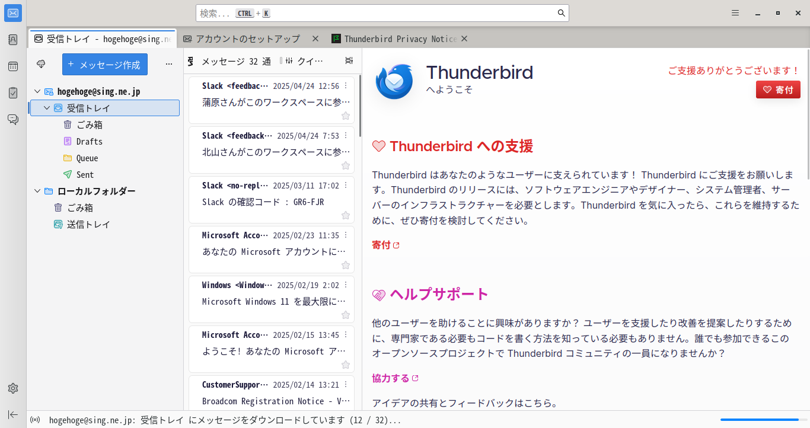The image size is (810, 428).
Task: Open the Address Book space
Action: click(13, 40)
